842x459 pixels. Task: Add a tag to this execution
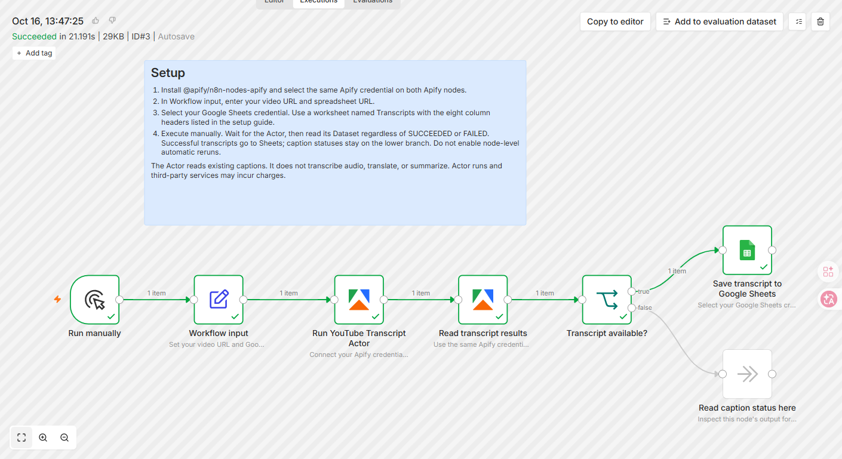(x=35, y=53)
